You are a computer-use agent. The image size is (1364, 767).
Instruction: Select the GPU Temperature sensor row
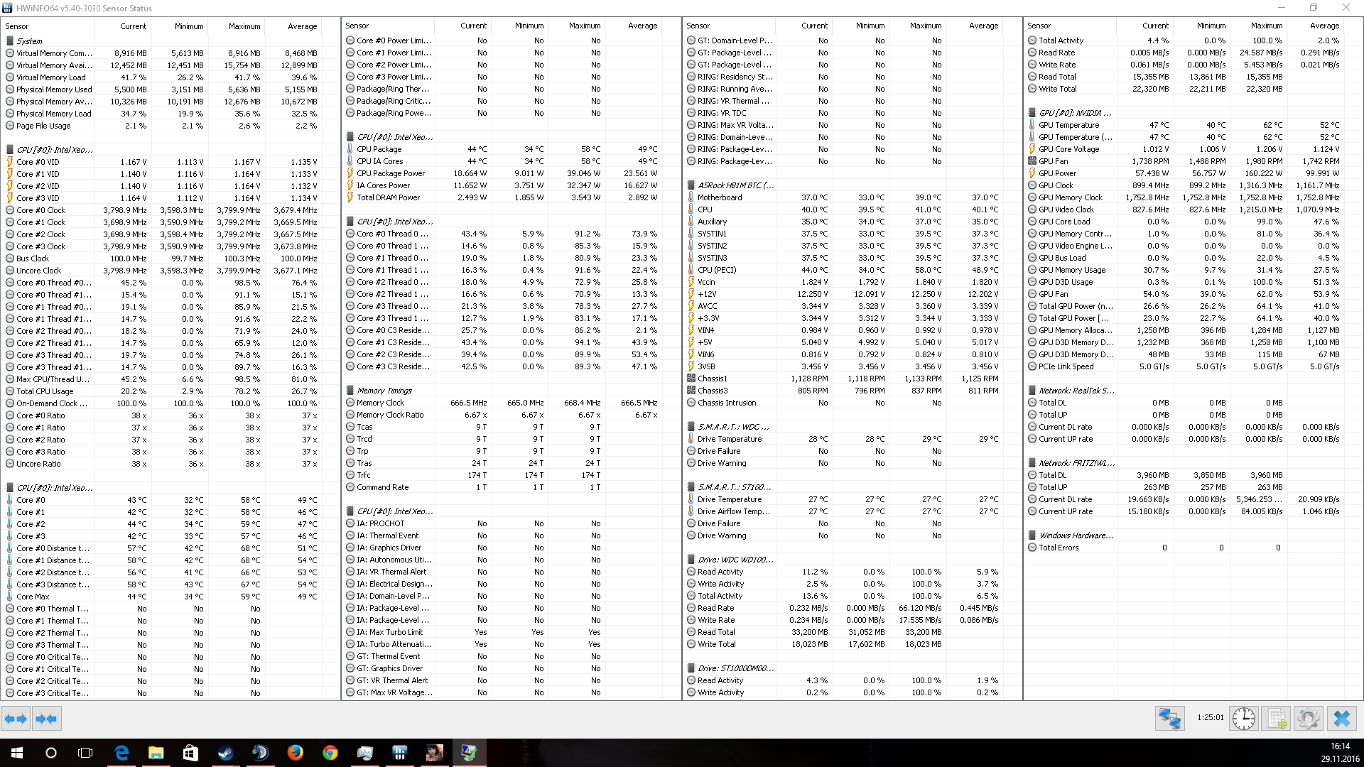click(1068, 125)
